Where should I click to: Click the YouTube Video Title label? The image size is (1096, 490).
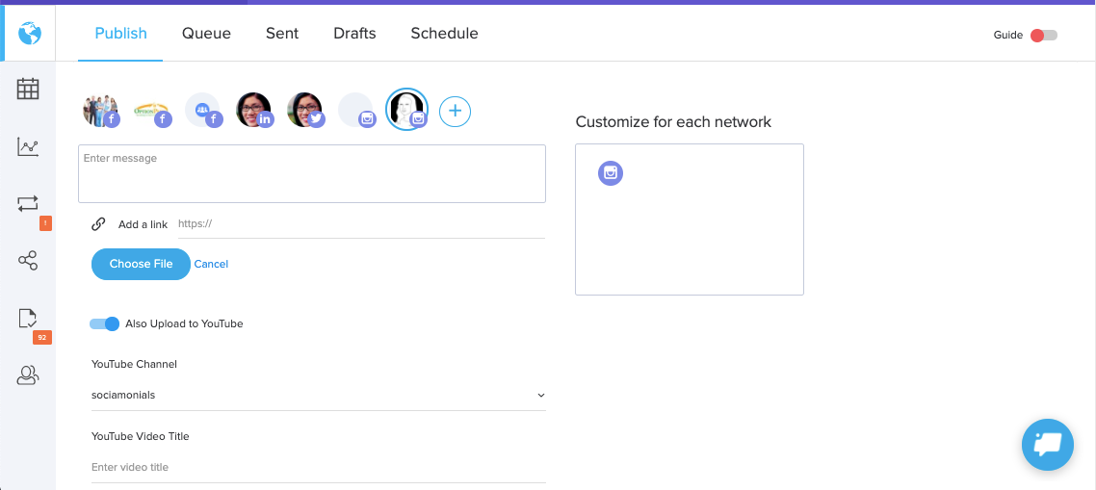tap(141, 436)
